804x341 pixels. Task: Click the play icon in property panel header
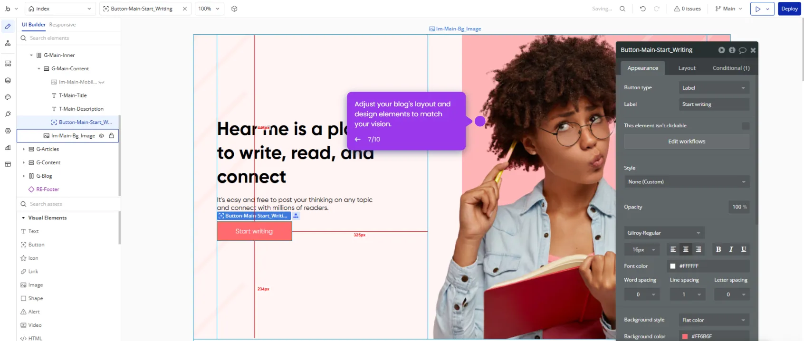coord(722,50)
